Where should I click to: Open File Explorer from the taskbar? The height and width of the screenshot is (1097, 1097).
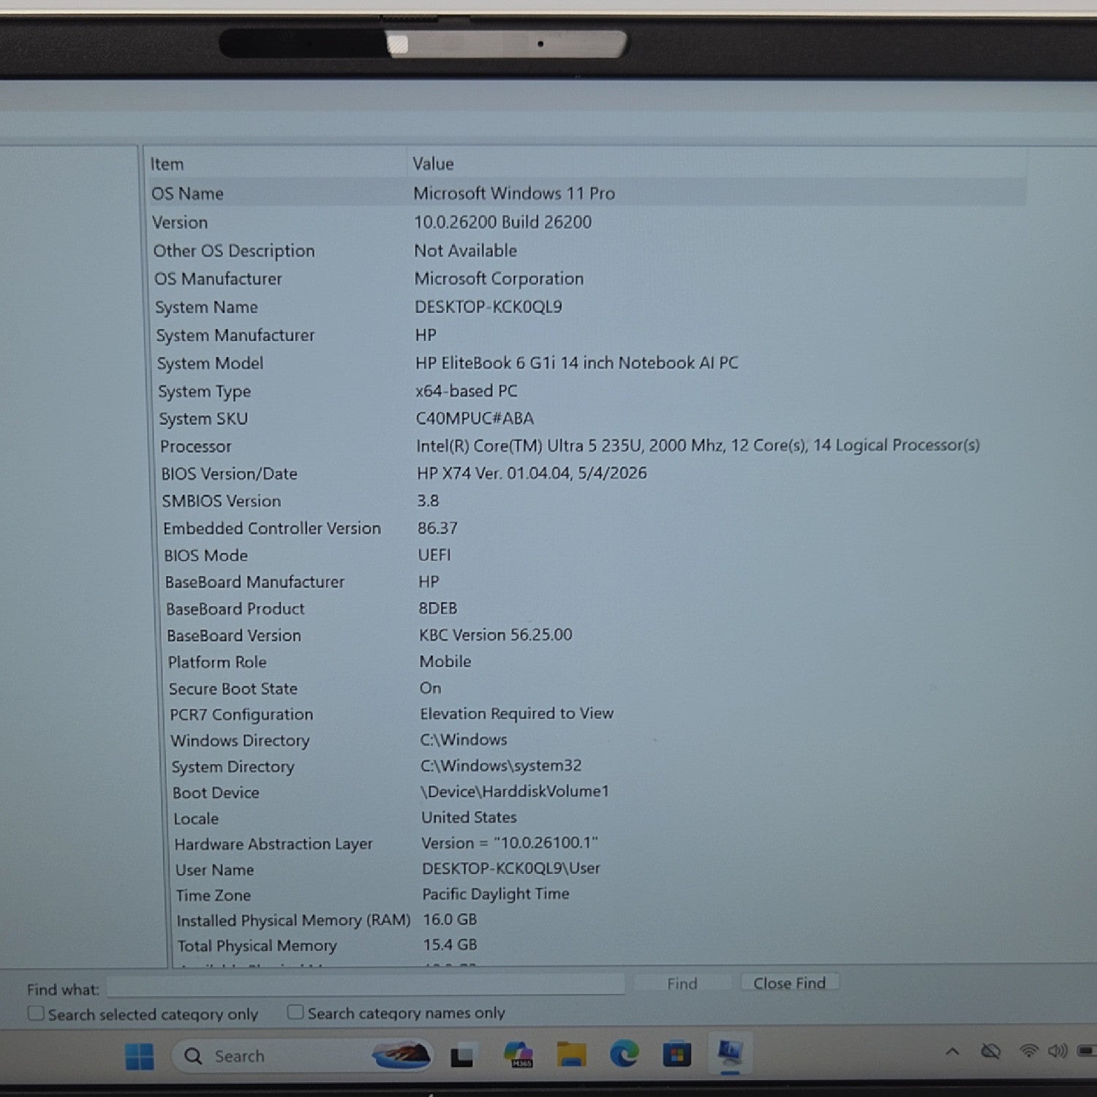[571, 1055]
